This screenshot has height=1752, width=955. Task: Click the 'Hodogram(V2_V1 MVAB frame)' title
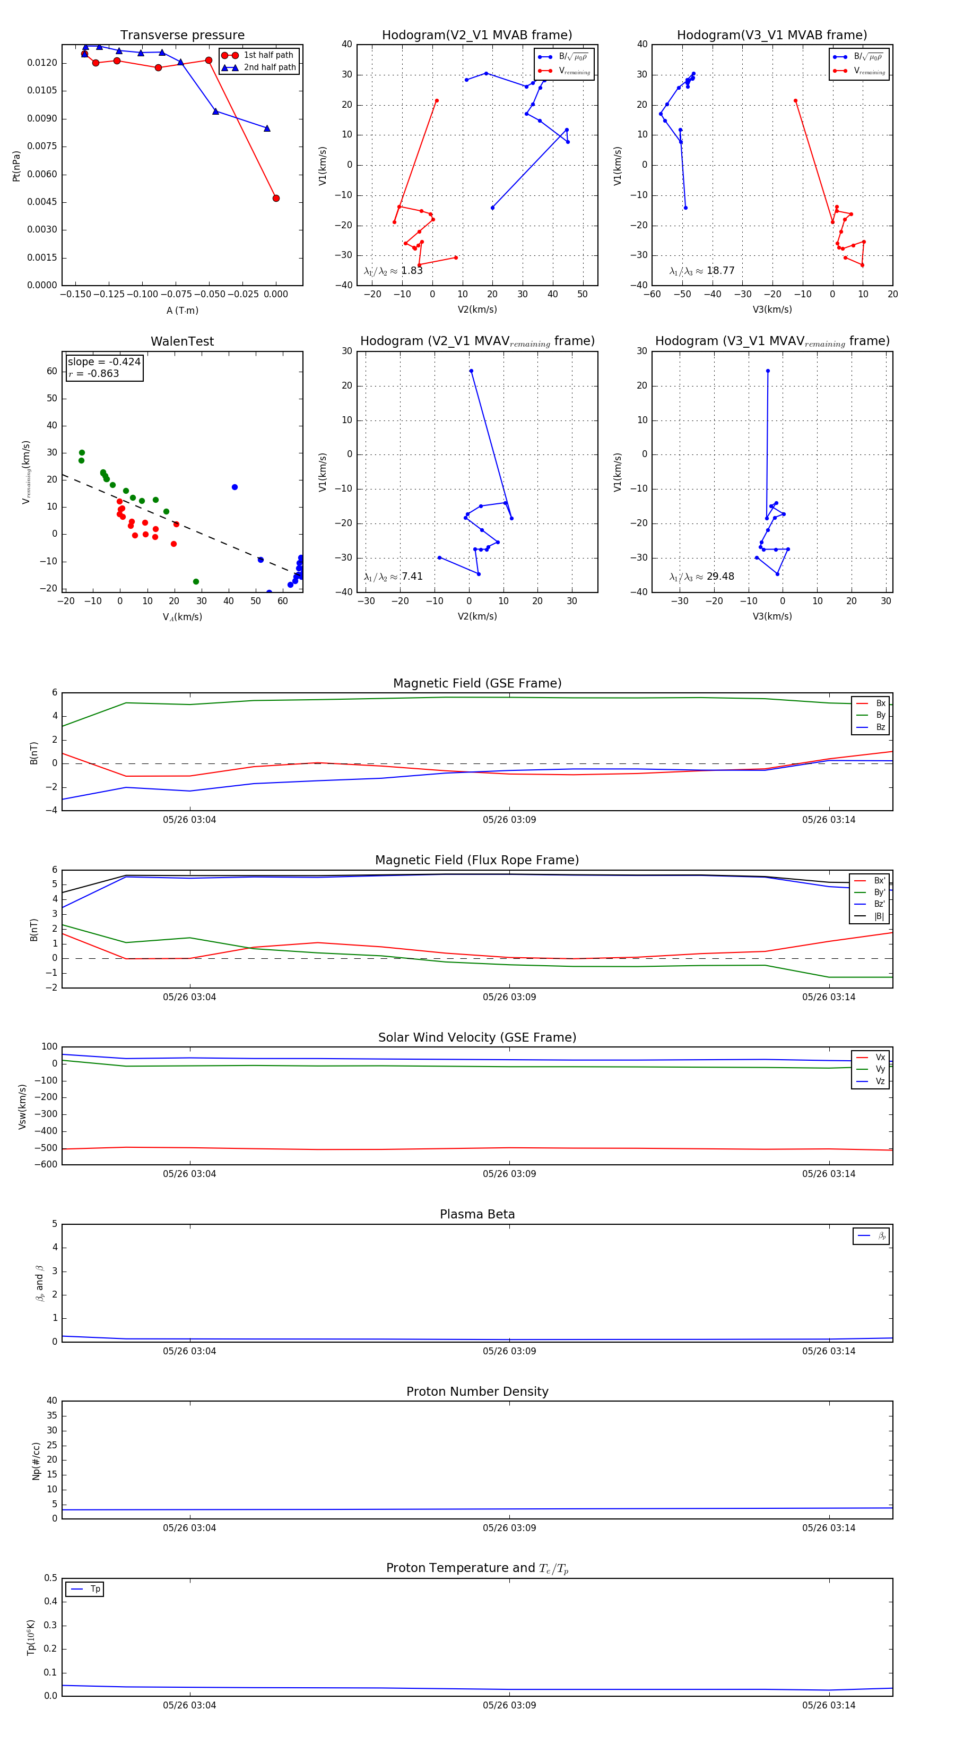[x=476, y=36]
